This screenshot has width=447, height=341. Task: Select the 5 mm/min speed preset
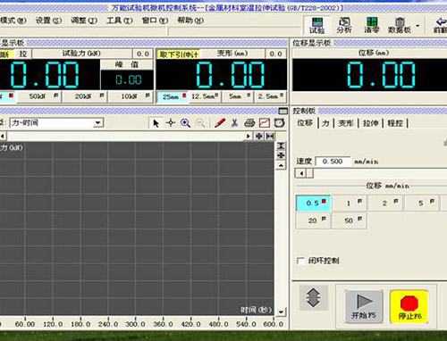(x=422, y=204)
